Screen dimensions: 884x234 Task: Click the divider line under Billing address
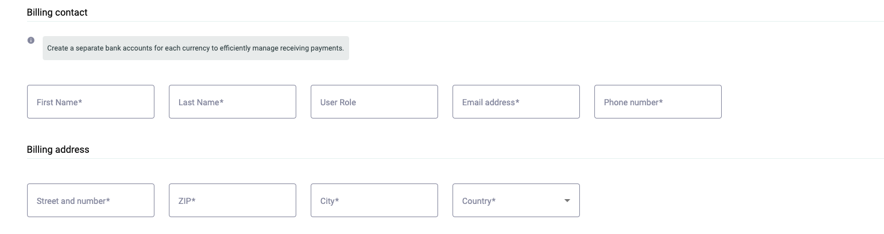coord(456,159)
